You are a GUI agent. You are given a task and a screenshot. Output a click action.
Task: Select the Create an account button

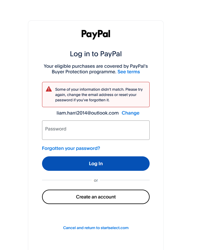pyautogui.click(x=96, y=197)
